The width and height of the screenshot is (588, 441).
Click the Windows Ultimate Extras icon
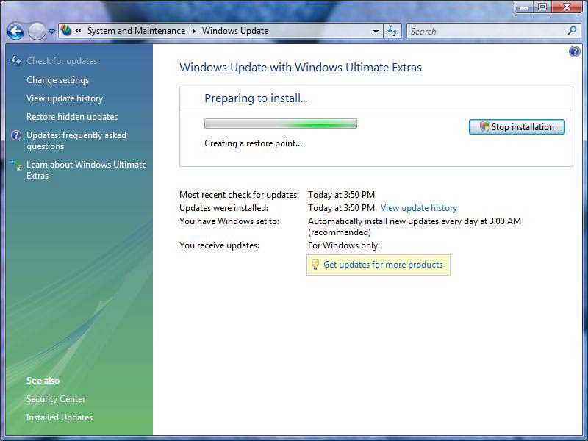16,165
